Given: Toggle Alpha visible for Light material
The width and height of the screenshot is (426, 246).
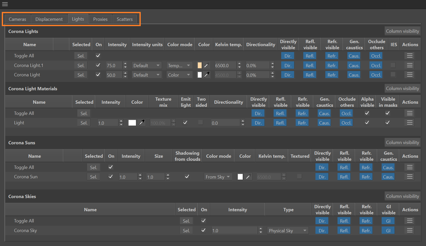Looking at the screenshot, I should coord(367,122).
